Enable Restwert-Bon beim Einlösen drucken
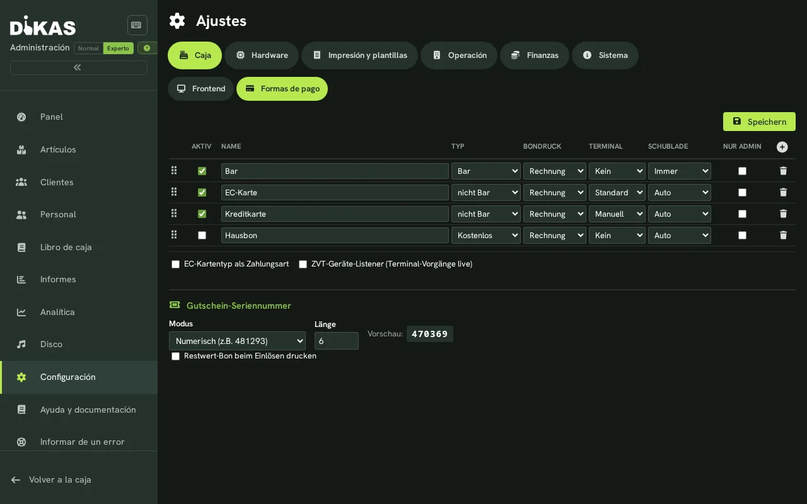The height and width of the screenshot is (504, 807). click(175, 356)
